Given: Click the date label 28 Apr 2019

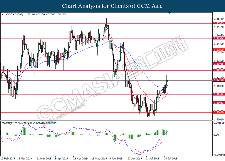Looking at the screenshot, I should [x=80, y=158].
